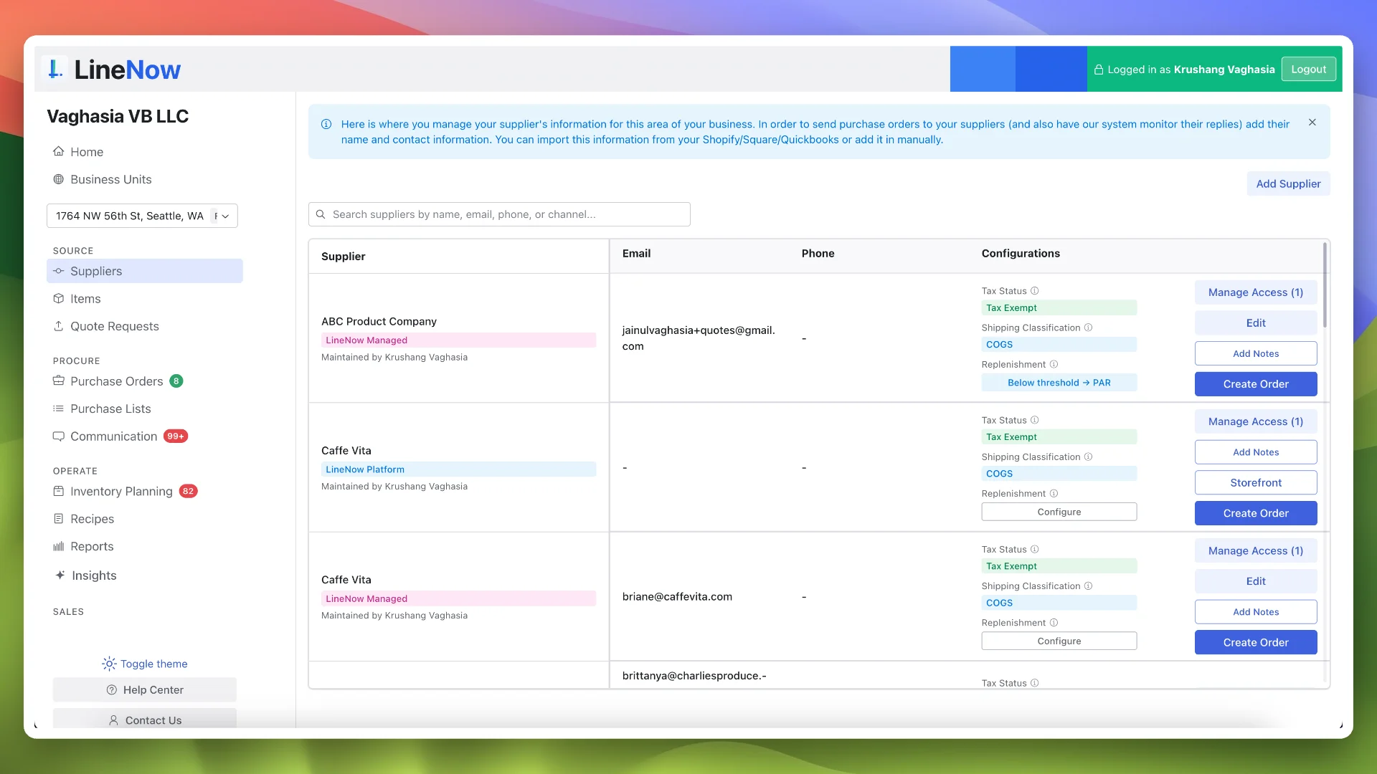
Task: Click Configure replenishment for Caffe Vita Platform
Action: tap(1059, 512)
